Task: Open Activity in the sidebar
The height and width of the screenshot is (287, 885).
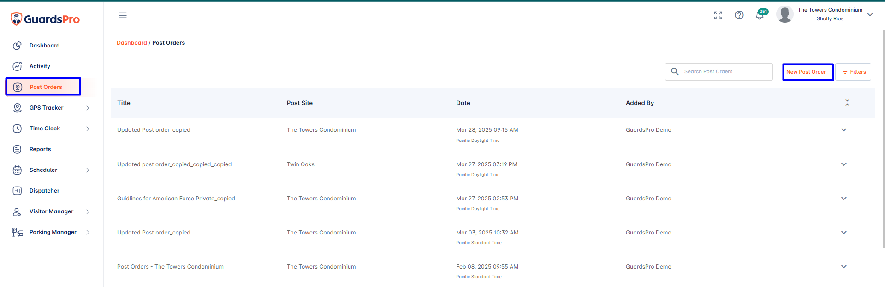Action: click(x=40, y=66)
